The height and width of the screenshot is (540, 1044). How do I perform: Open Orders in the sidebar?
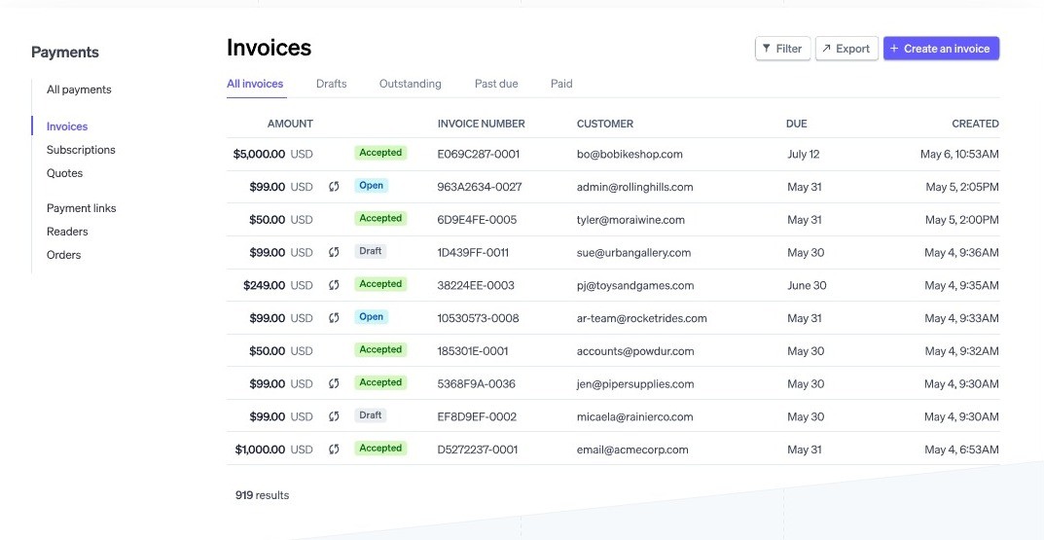(64, 255)
